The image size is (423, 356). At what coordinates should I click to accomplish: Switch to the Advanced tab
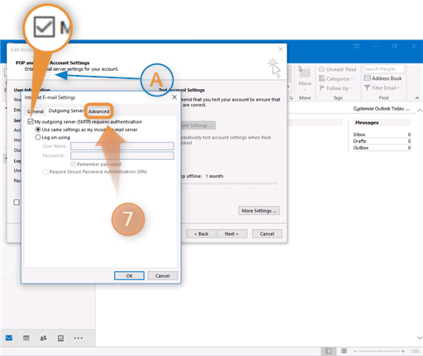point(98,111)
